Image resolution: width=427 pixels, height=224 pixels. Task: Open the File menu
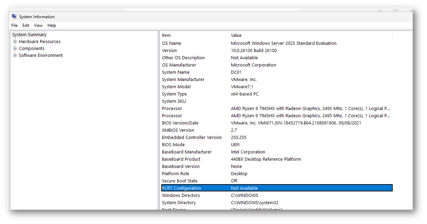(14, 26)
